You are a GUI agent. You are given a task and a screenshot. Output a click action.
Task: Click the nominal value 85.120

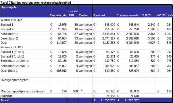pos(111,91)
